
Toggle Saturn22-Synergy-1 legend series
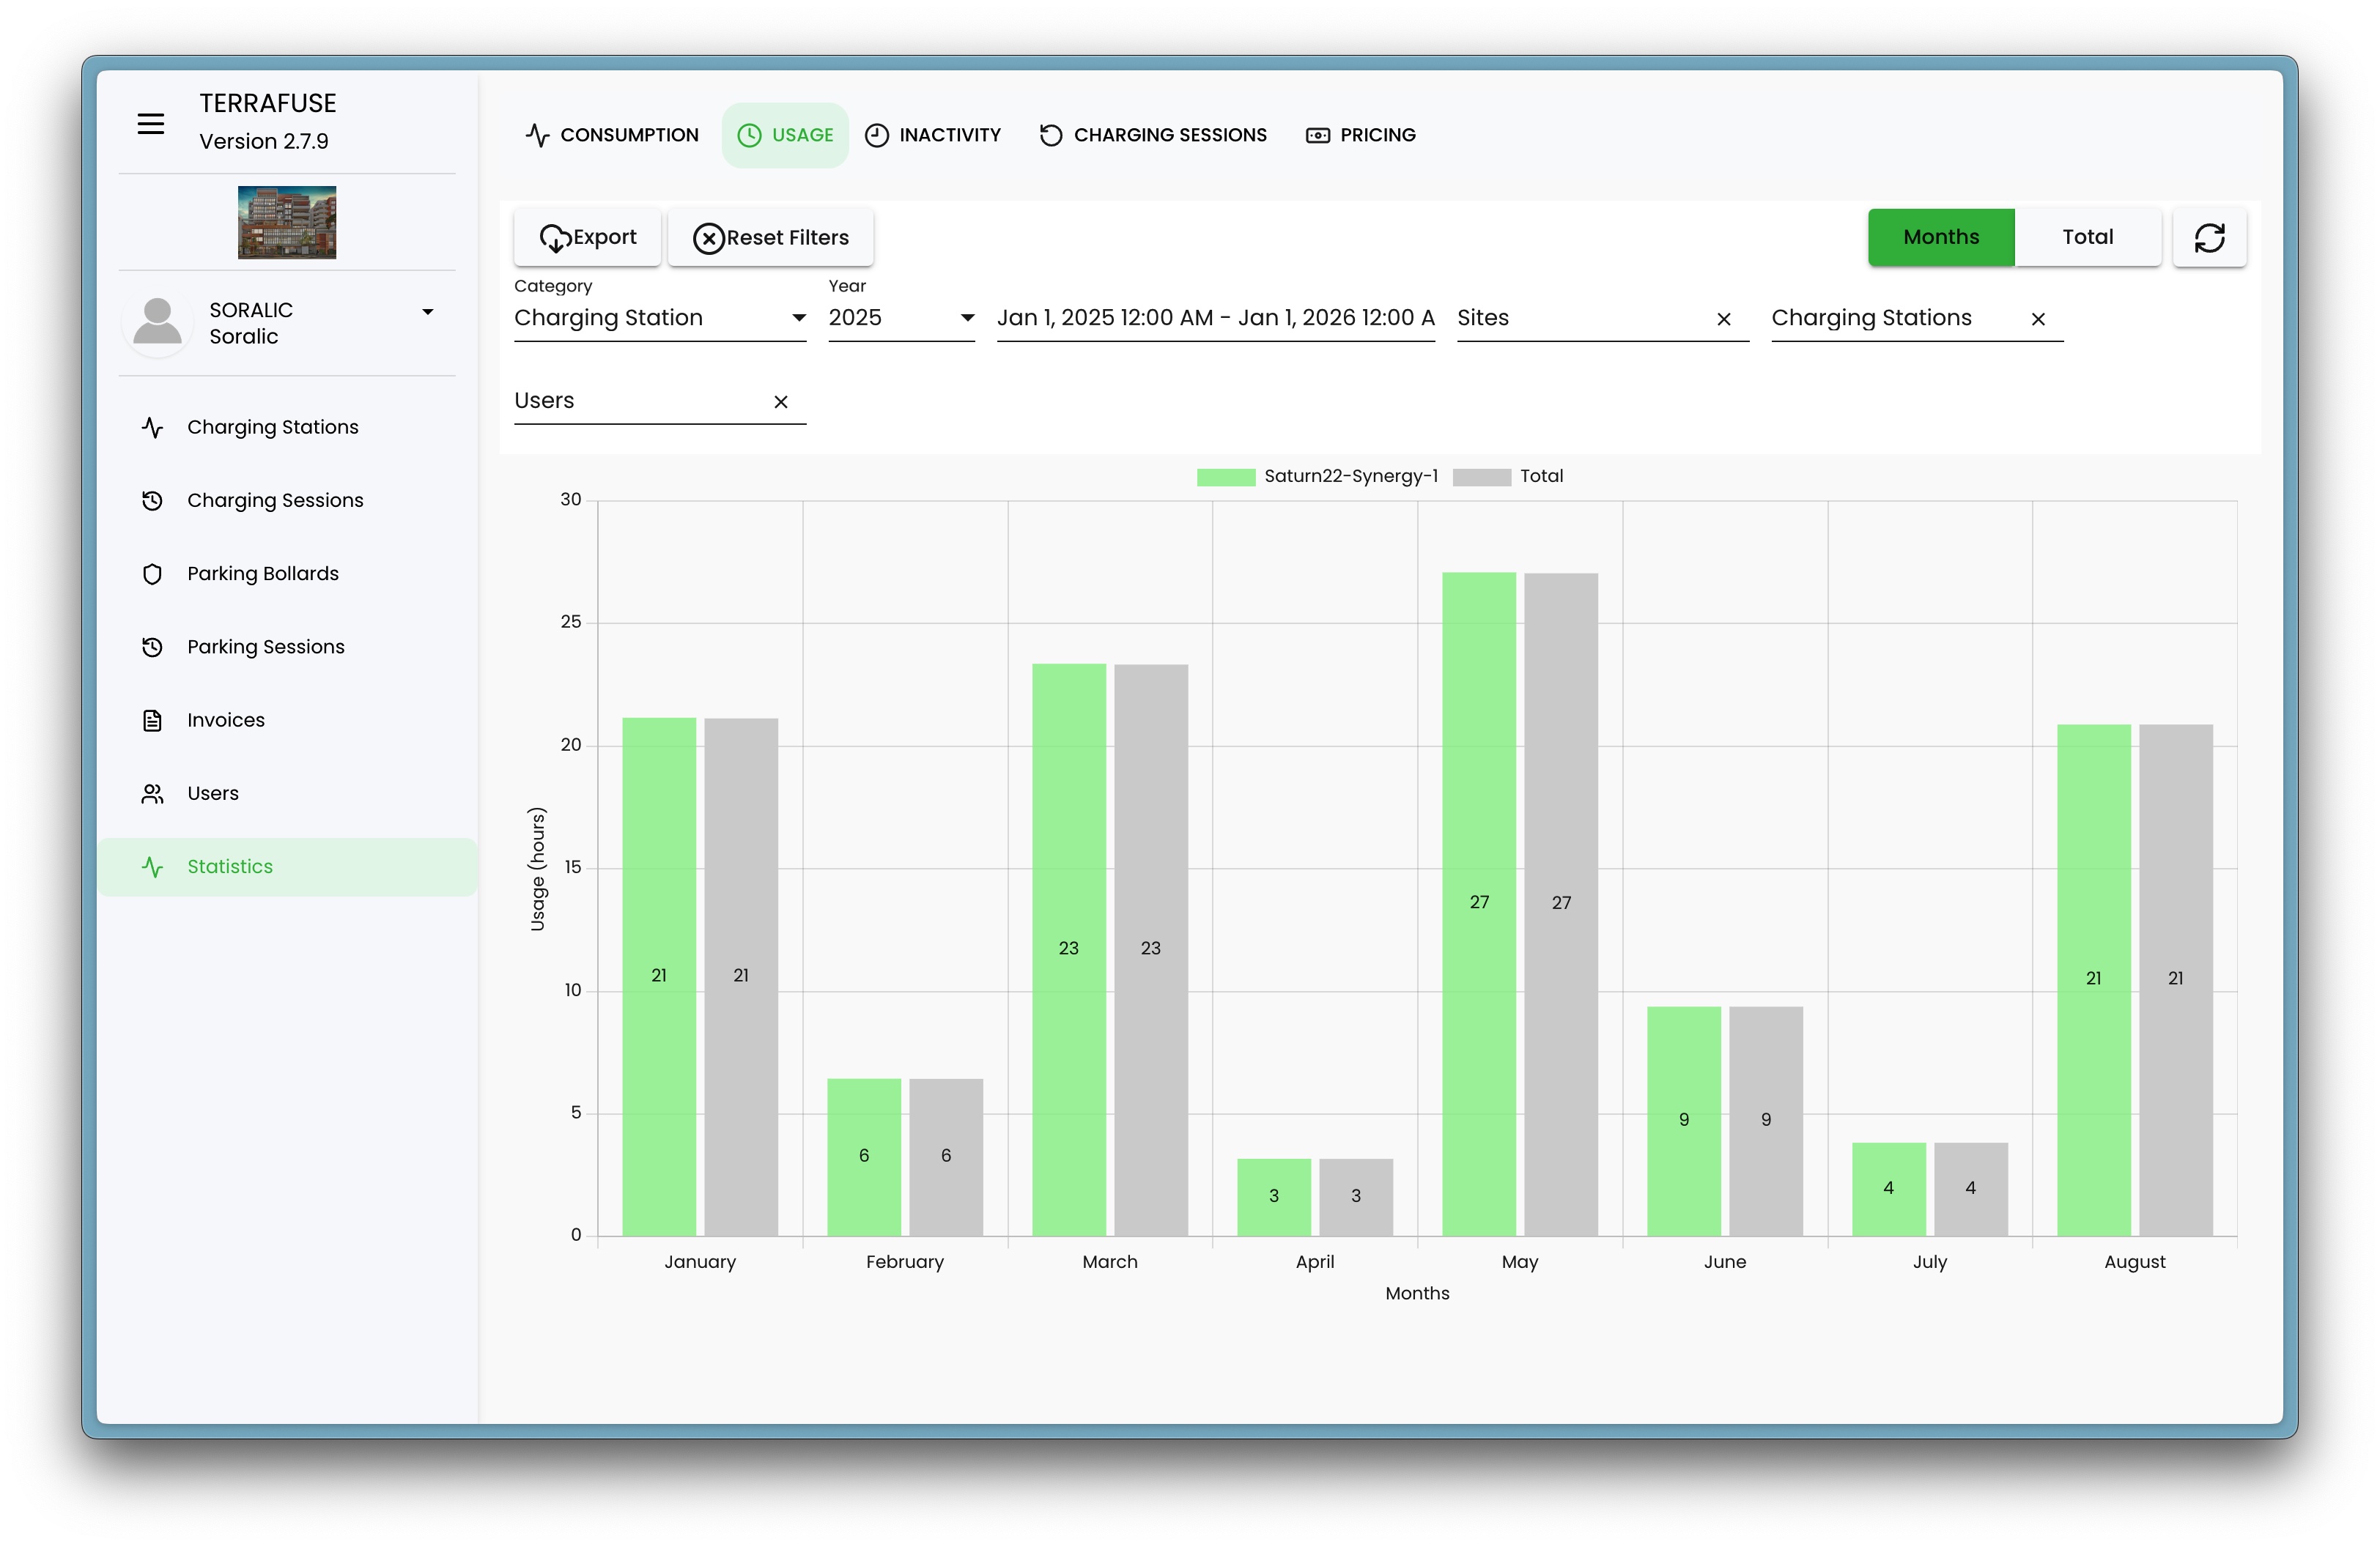click(x=1316, y=477)
